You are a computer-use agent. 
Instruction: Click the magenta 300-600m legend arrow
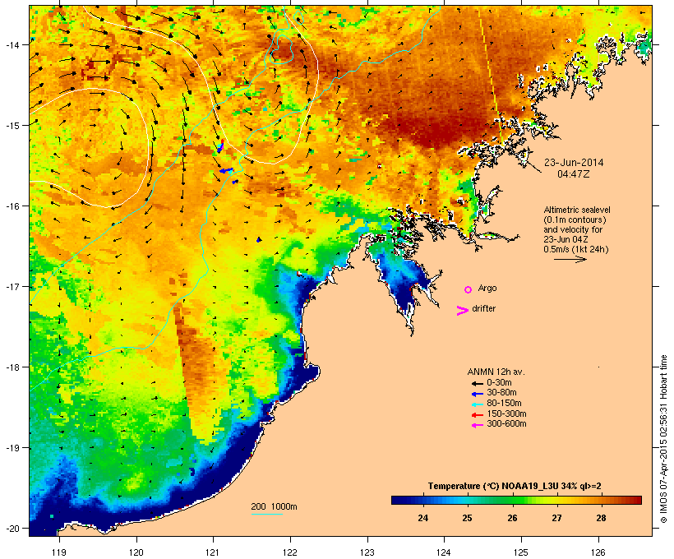(477, 425)
